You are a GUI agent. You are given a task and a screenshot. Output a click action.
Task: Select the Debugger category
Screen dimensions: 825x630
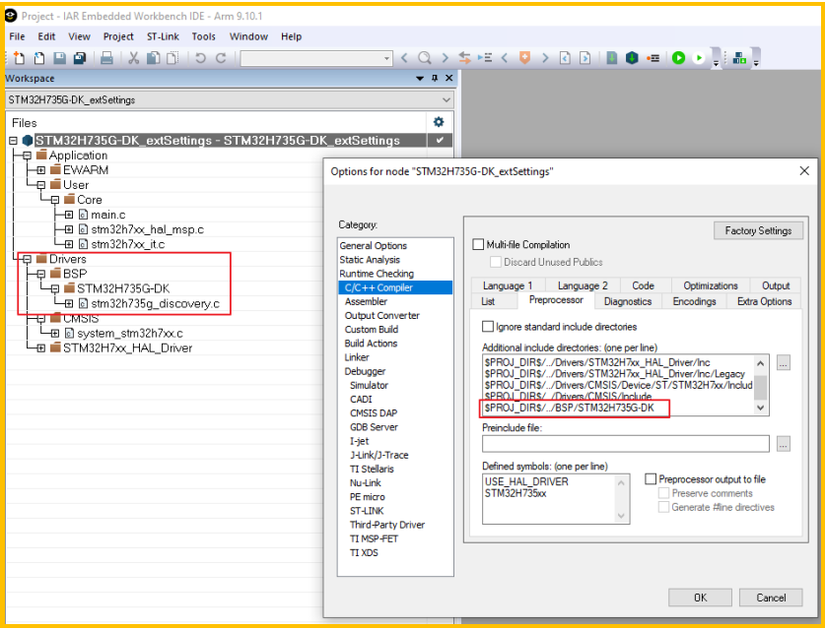coord(365,371)
